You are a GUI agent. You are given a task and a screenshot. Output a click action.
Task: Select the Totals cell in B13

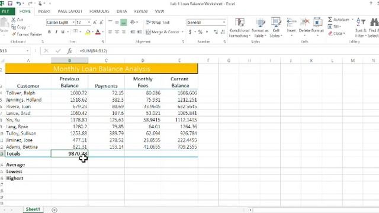[70, 154]
